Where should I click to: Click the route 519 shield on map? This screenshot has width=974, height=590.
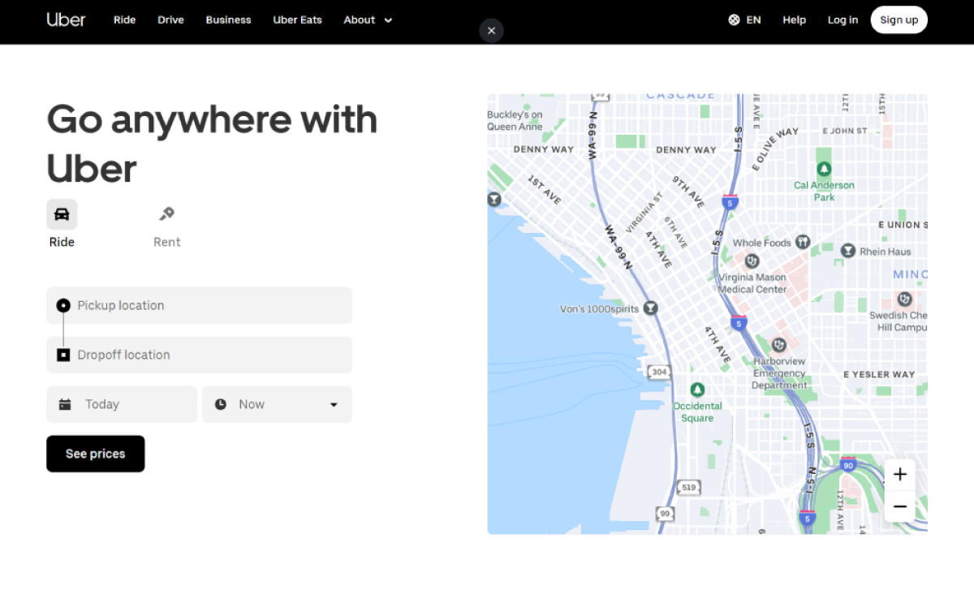pos(688,487)
